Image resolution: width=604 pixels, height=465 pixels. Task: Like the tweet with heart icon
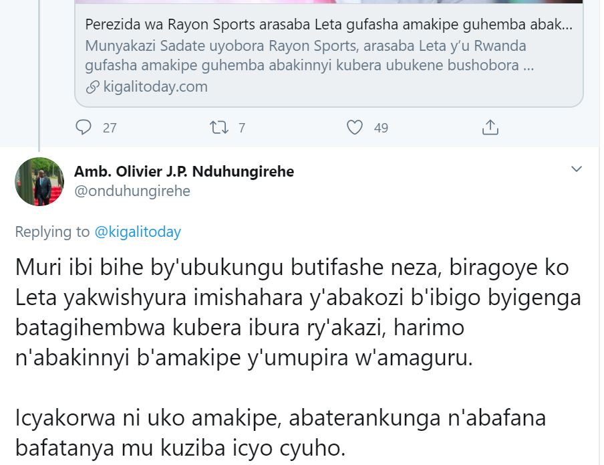click(355, 127)
